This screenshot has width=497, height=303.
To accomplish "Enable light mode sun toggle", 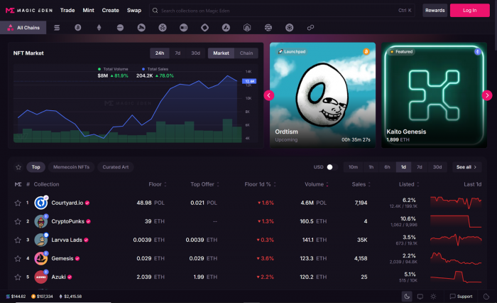I will coord(433,297).
